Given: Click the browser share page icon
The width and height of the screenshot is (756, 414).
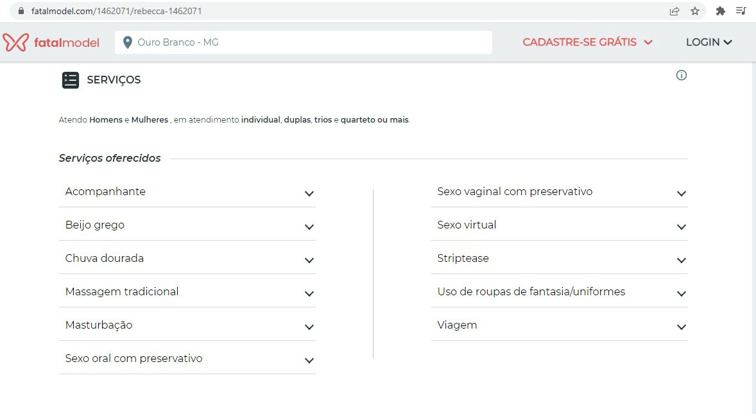Looking at the screenshot, I should pyautogui.click(x=674, y=11).
